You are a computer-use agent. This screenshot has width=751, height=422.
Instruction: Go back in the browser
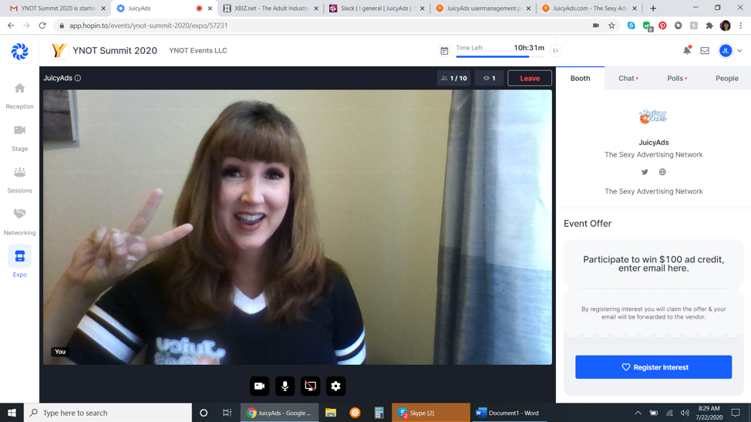click(11, 25)
